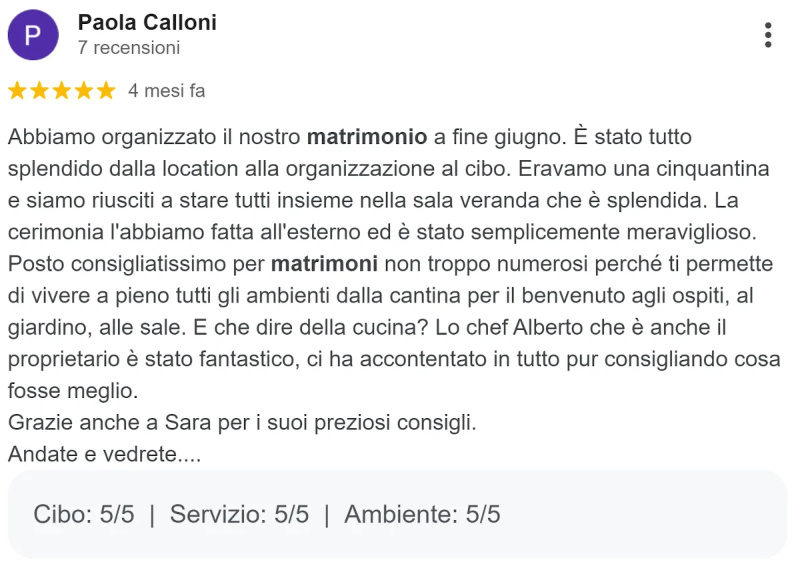Click the "fosse meglio." text line
The image size is (800, 564).
tap(73, 391)
